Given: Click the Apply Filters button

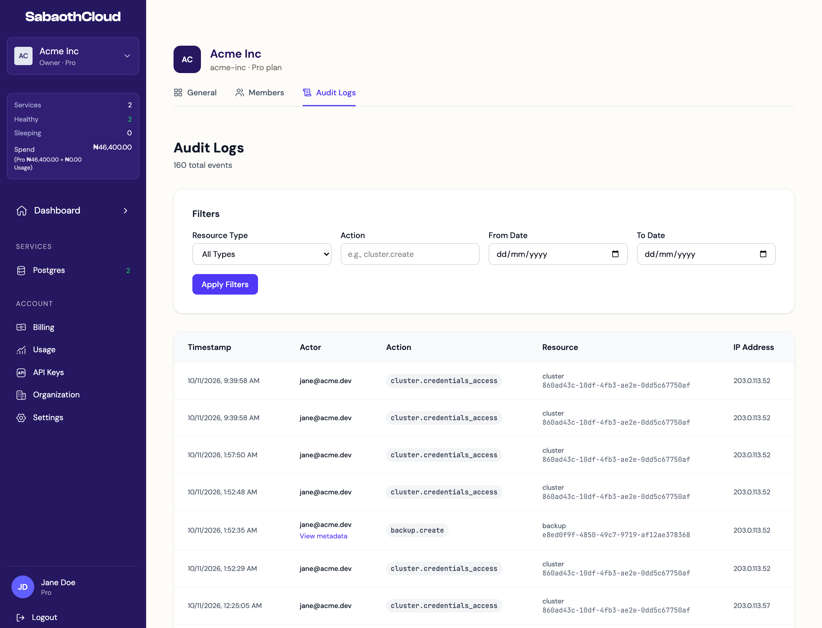Looking at the screenshot, I should (225, 284).
